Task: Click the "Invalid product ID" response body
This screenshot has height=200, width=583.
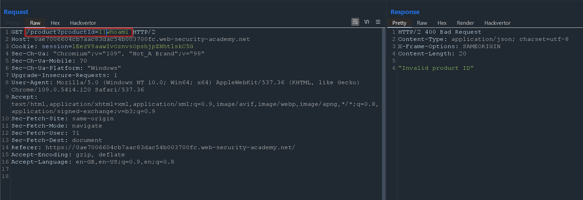Action: [x=436, y=68]
